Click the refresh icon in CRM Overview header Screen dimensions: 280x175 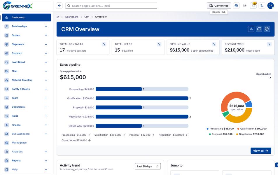259,29
